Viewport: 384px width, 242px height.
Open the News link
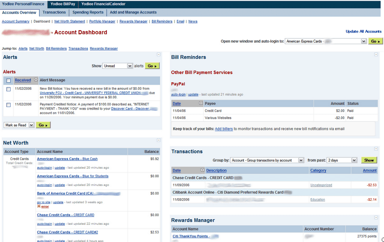[x=193, y=21]
